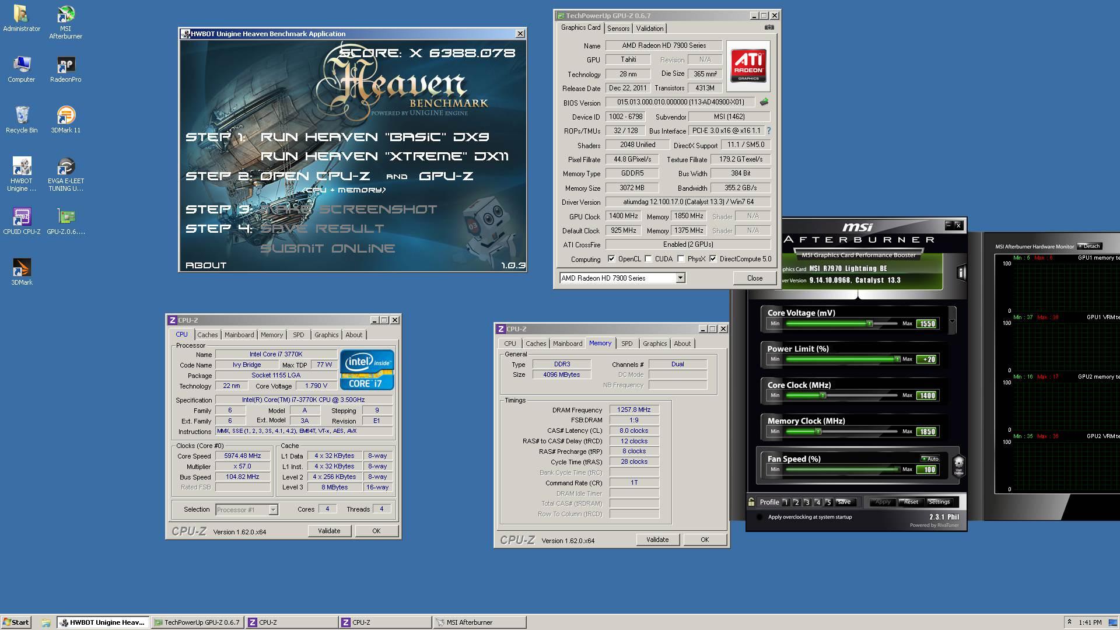Click the fan User Define gear icon

pos(958,466)
